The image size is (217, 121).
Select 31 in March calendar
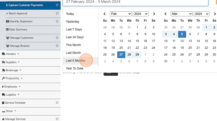coord(166,61)
